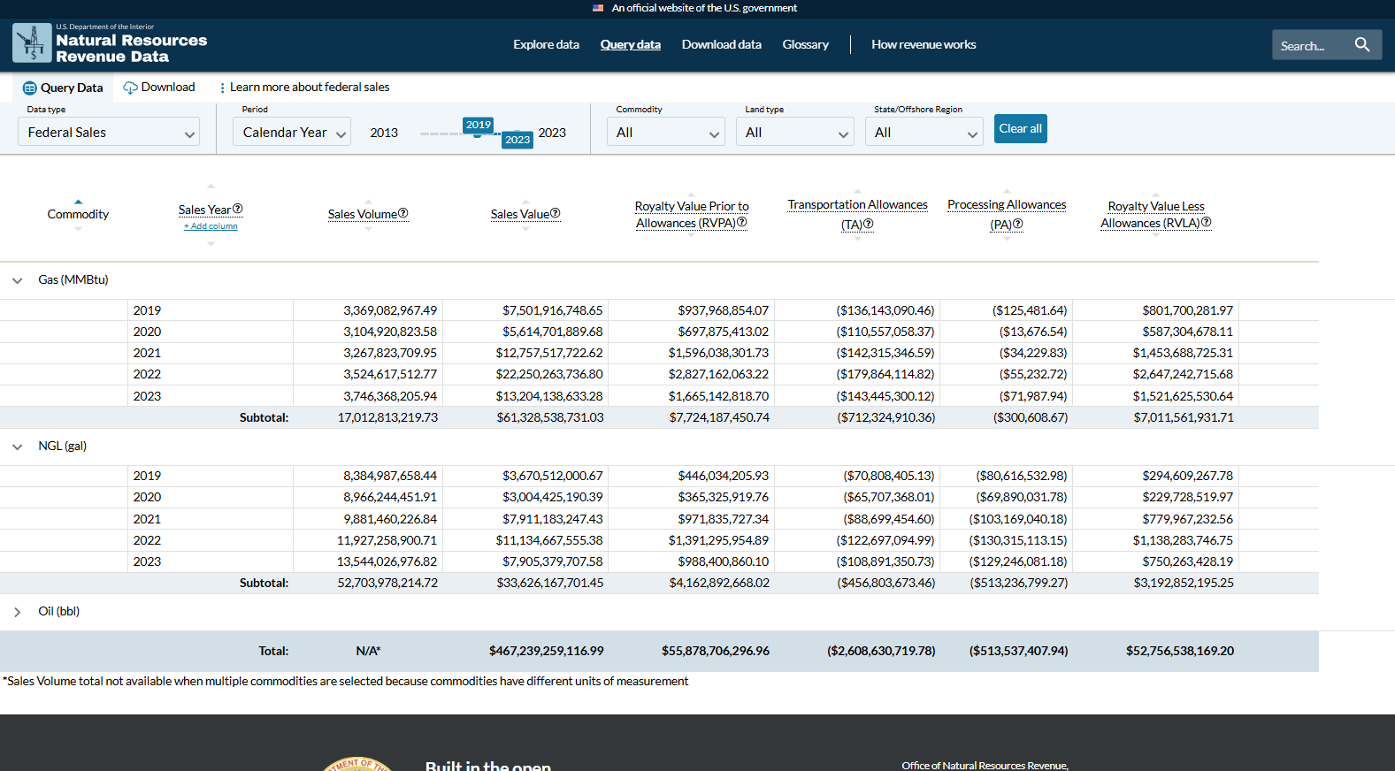Sort ascending by Commodity column arrow
The width and height of the screenshot is (1395, 771).
pyautogui.click(x=78, y=202)
